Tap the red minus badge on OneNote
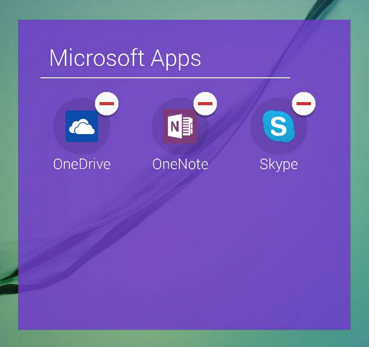Image resolution: width=369 pixels, height=347 pixels. 205,104
